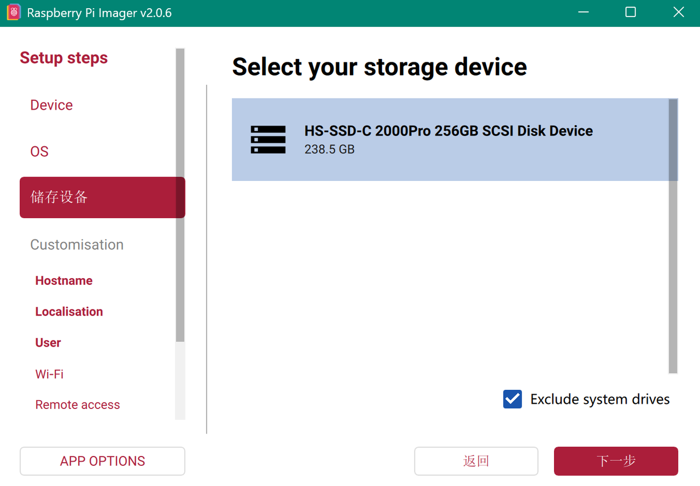The image size is (700, 486).
Task: Open the OS setup step
Action: tap(39, 151)
